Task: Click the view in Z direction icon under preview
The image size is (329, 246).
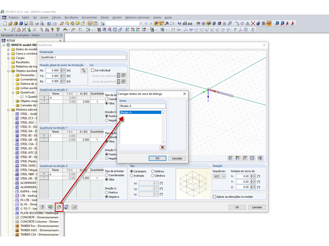Action: (x=245, y=158)
